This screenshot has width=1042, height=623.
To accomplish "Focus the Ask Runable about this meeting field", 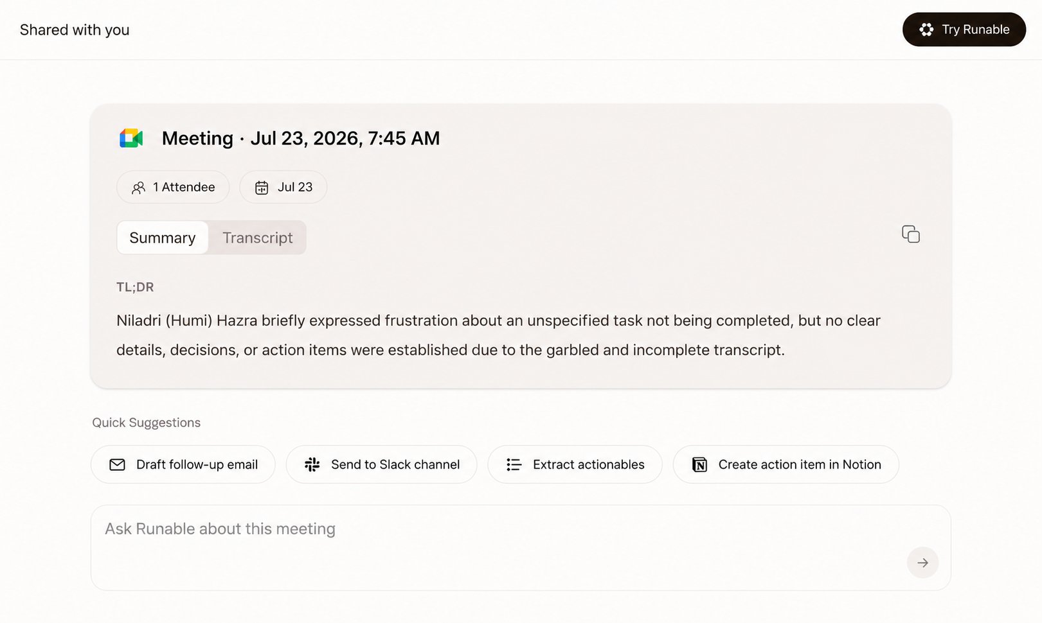I will tap(521, 548).
